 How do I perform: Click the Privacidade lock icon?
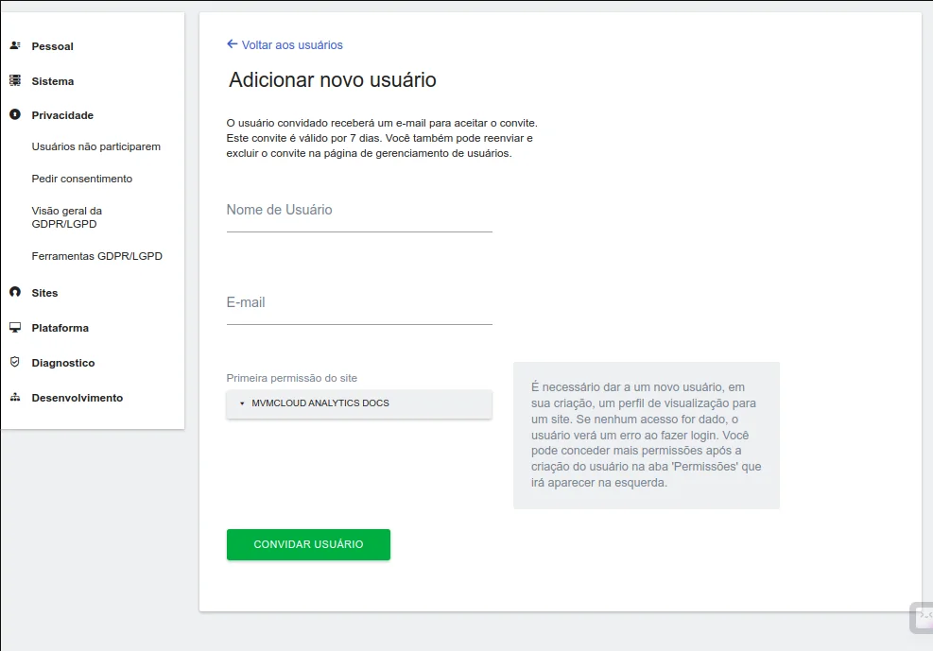tap(15, 115)
